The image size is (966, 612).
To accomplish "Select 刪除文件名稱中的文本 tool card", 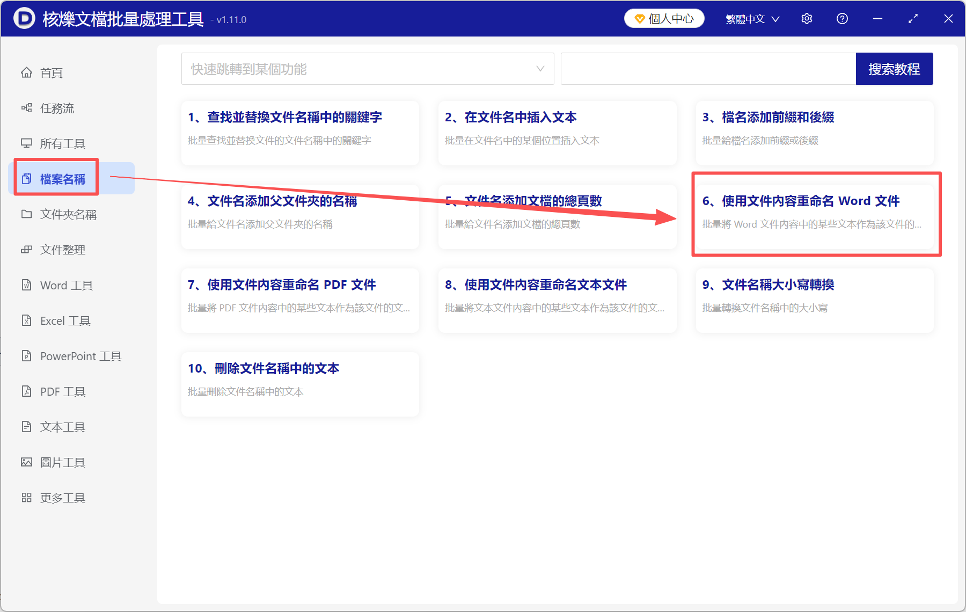I will [x=299, y=383].
